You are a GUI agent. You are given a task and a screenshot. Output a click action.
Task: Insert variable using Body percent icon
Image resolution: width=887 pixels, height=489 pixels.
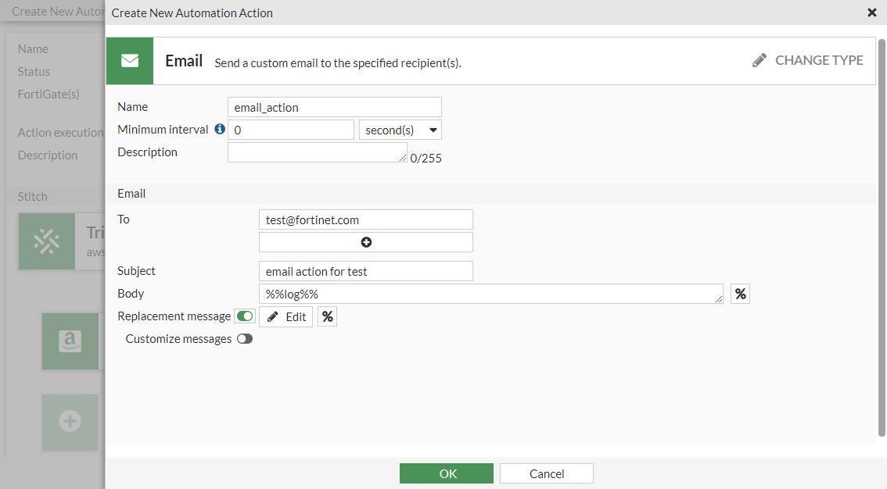740,294
